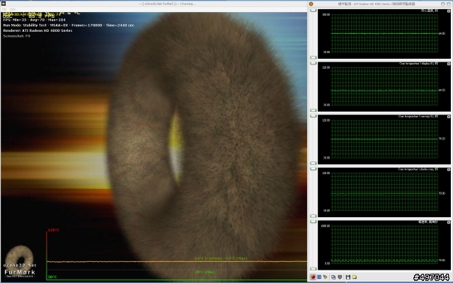Image resolution: width=453 pixels, height=283 pixels.
Task: Click 'Renderer: ATI Radeon HD 4800 Series' text
Action: tap(38, 30)
